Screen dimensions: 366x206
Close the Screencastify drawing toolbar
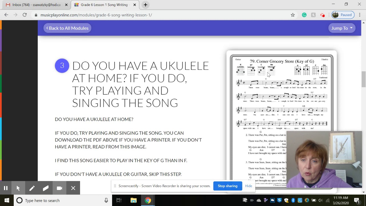click(73, 188)
